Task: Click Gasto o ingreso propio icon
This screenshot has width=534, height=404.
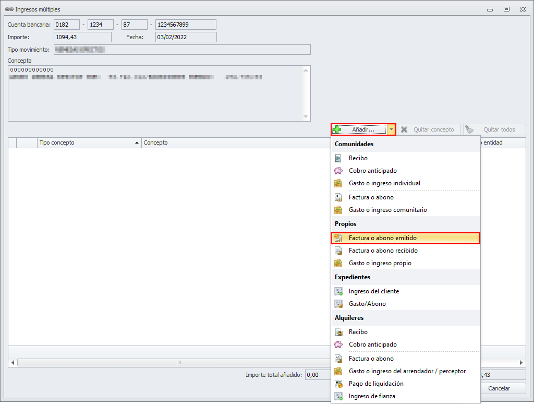Action: click(338, 263)
